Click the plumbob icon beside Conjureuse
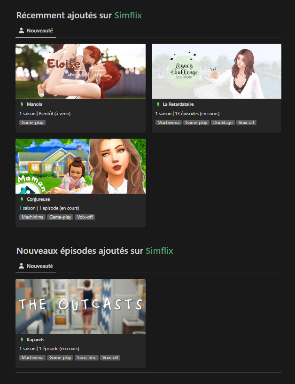Image resolution: width=295 pixels, height=384 pixels. [x=22, y=199]
